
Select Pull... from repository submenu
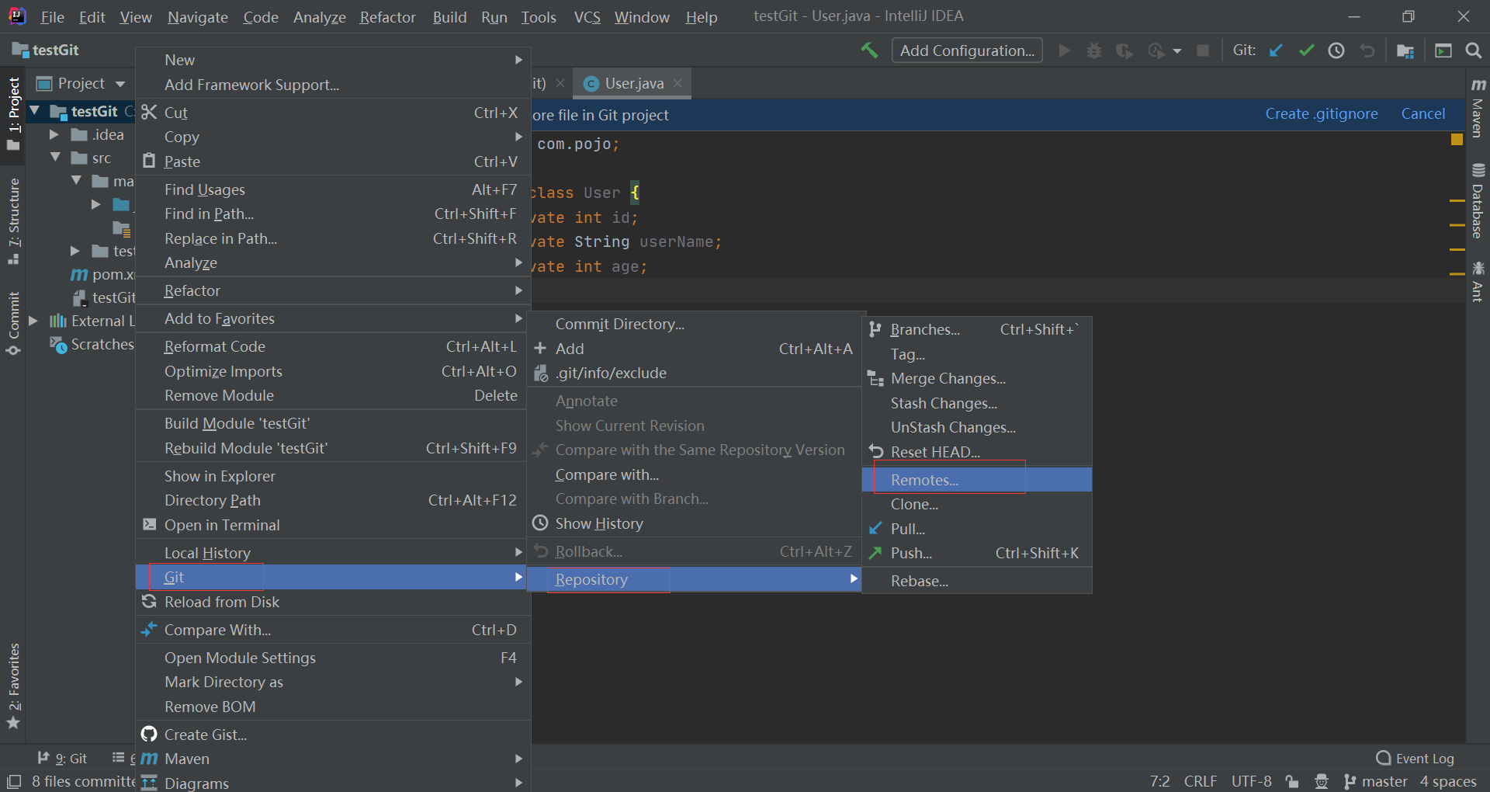[x=977, y=529]
